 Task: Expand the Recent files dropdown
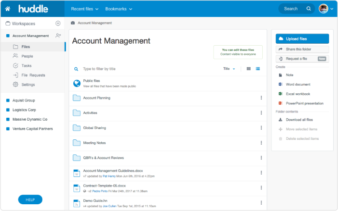pos(85,9)
